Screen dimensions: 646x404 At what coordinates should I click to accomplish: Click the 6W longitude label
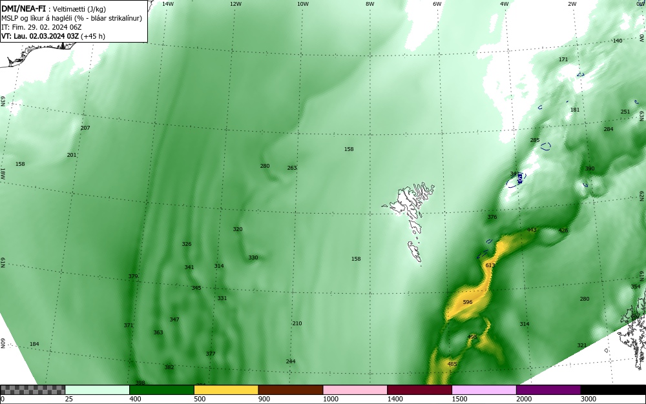pos(437,4)
